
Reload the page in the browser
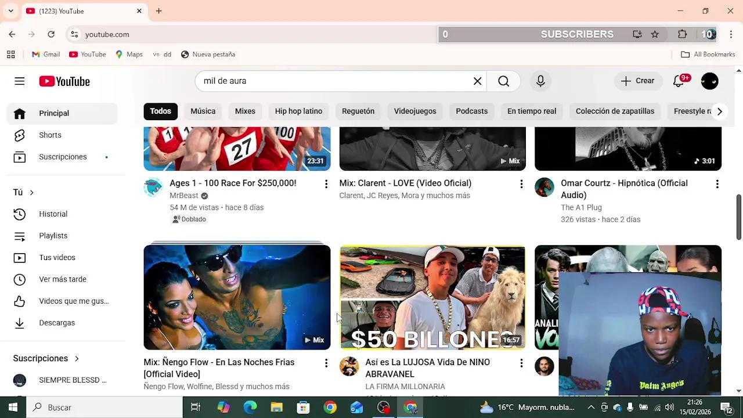51,34
